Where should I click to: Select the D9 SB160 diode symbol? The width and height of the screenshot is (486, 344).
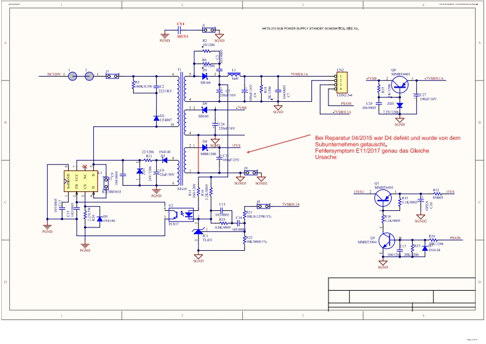pos(204,109)
